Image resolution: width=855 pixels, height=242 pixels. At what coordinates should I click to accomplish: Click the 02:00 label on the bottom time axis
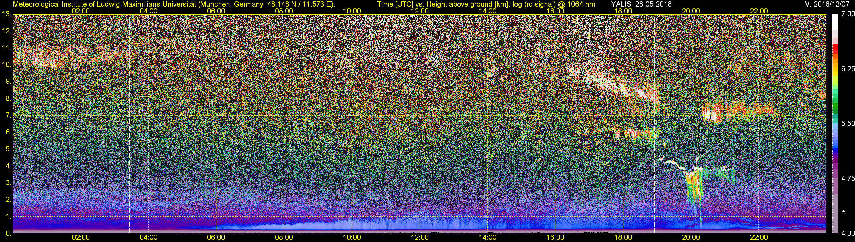tap(81, 237)
